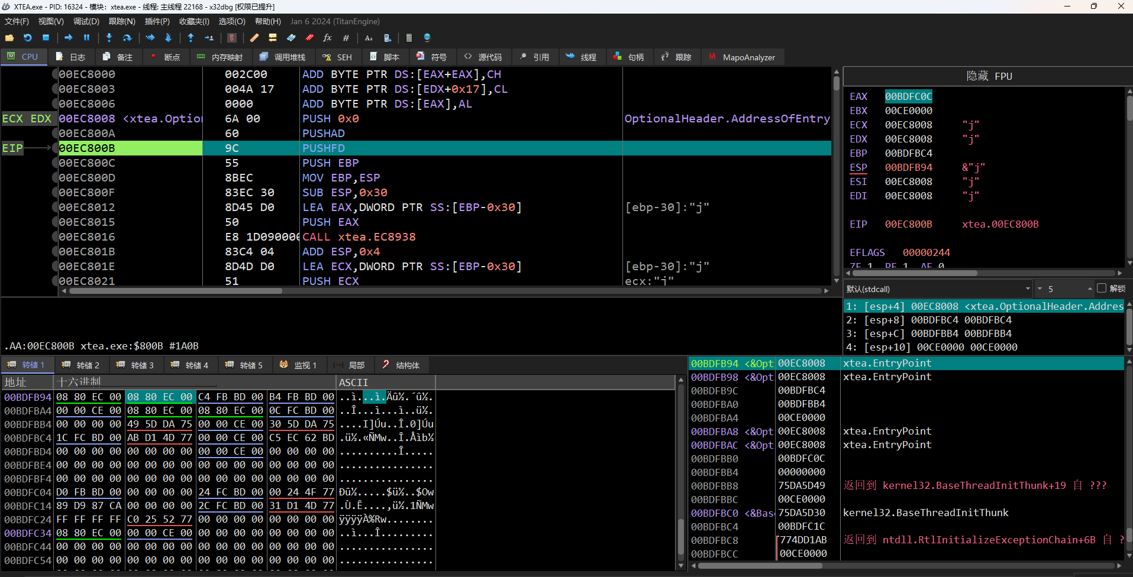Enable the 解锁 checkbox
The width and height of the screenshot is (1133, 577).
(x=1101, y=288)
